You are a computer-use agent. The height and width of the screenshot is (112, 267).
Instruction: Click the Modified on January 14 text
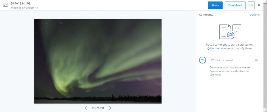25,8
